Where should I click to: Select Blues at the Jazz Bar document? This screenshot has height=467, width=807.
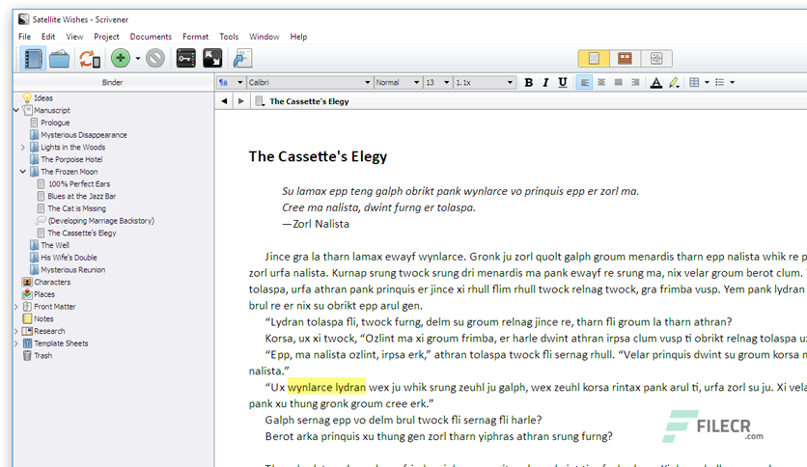point(76,196)
